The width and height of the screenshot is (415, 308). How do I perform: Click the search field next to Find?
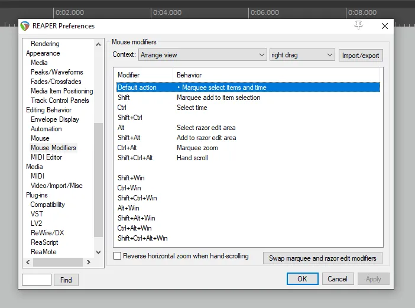point(37,280)
